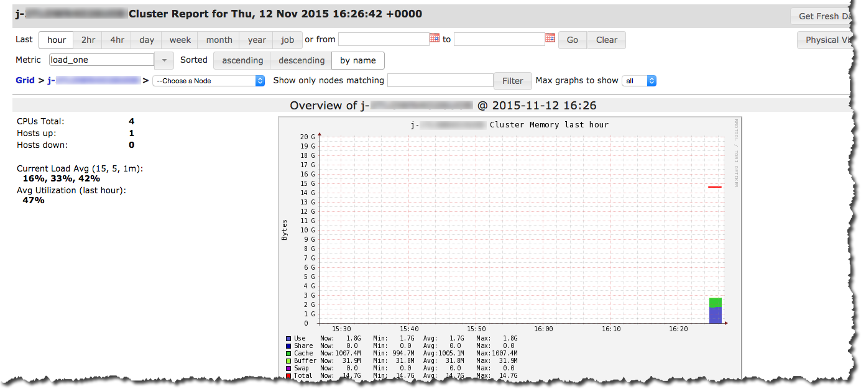Click the Go button
861x389 pixels.
click(x=572, y=39)
